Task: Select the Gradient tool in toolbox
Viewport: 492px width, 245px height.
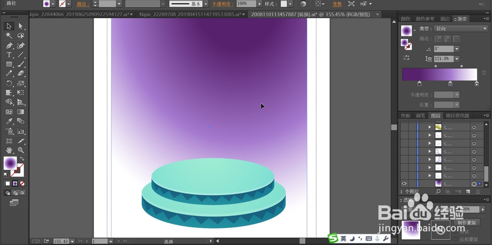Action: coord(21,112)
